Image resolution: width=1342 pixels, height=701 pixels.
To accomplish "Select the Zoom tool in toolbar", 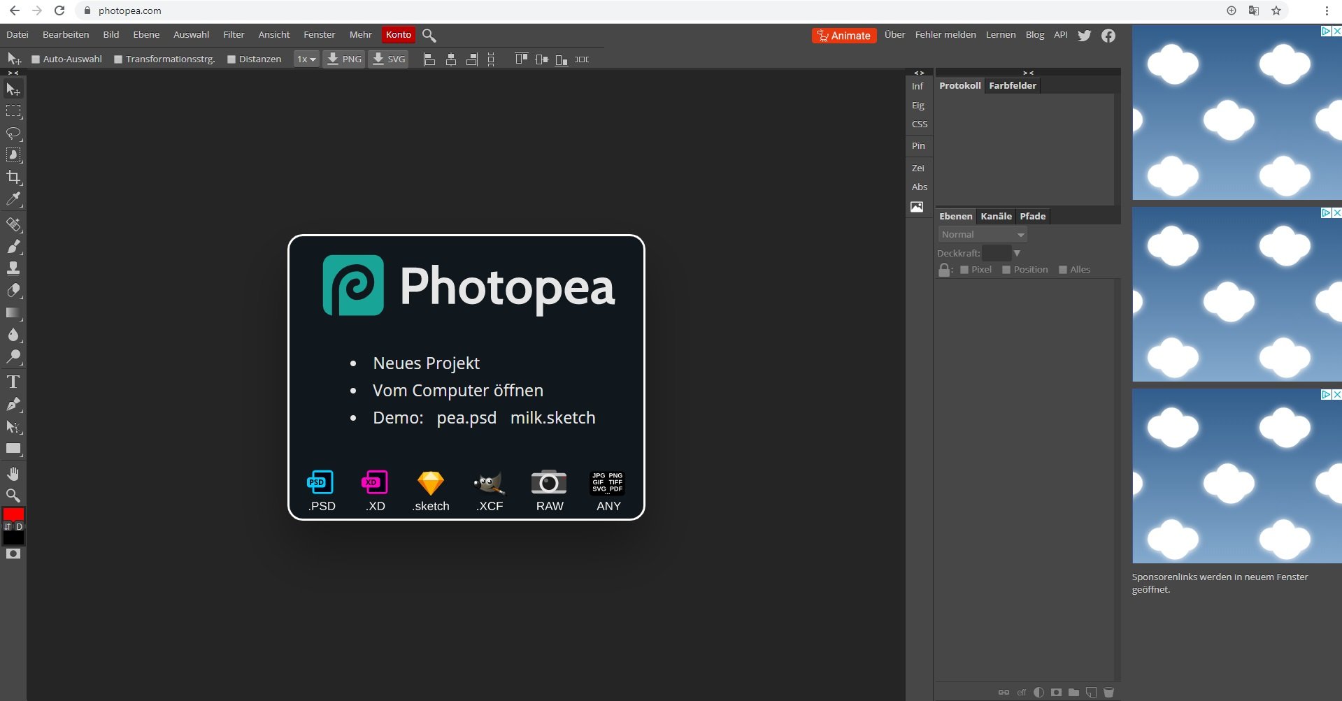I will 13,496.
